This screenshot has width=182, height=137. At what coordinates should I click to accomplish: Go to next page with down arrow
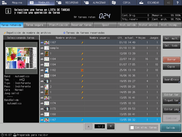tap(111, 126)
